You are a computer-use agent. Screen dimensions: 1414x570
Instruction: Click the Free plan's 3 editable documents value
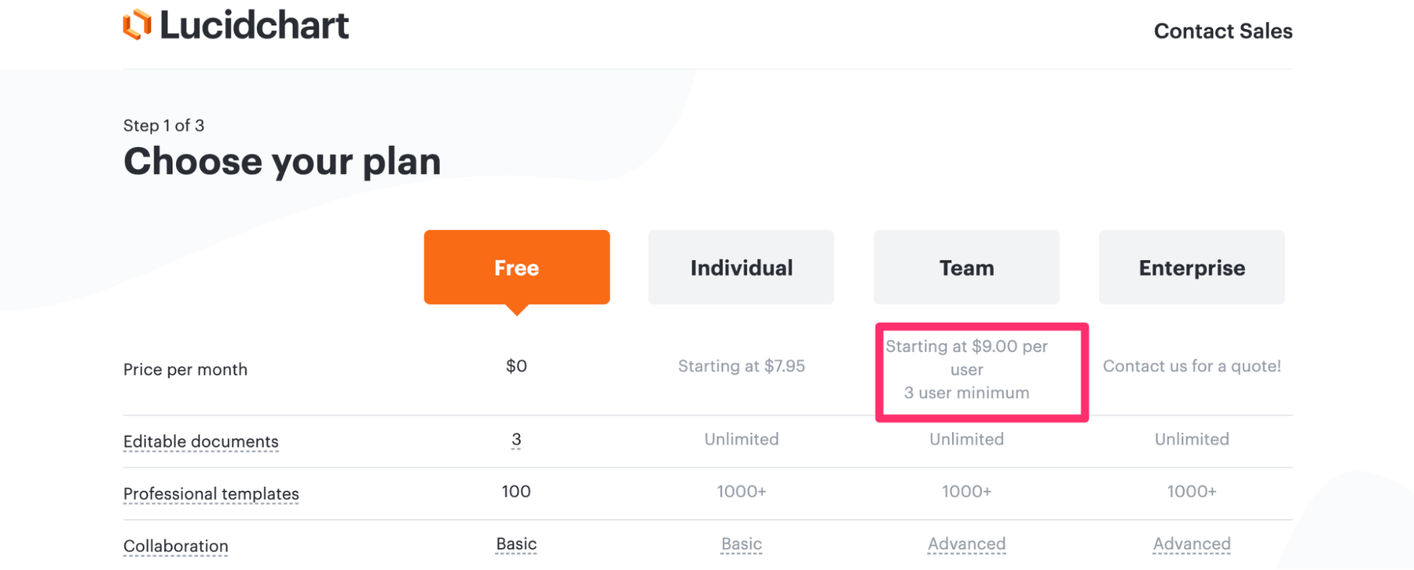click(516, 440)
